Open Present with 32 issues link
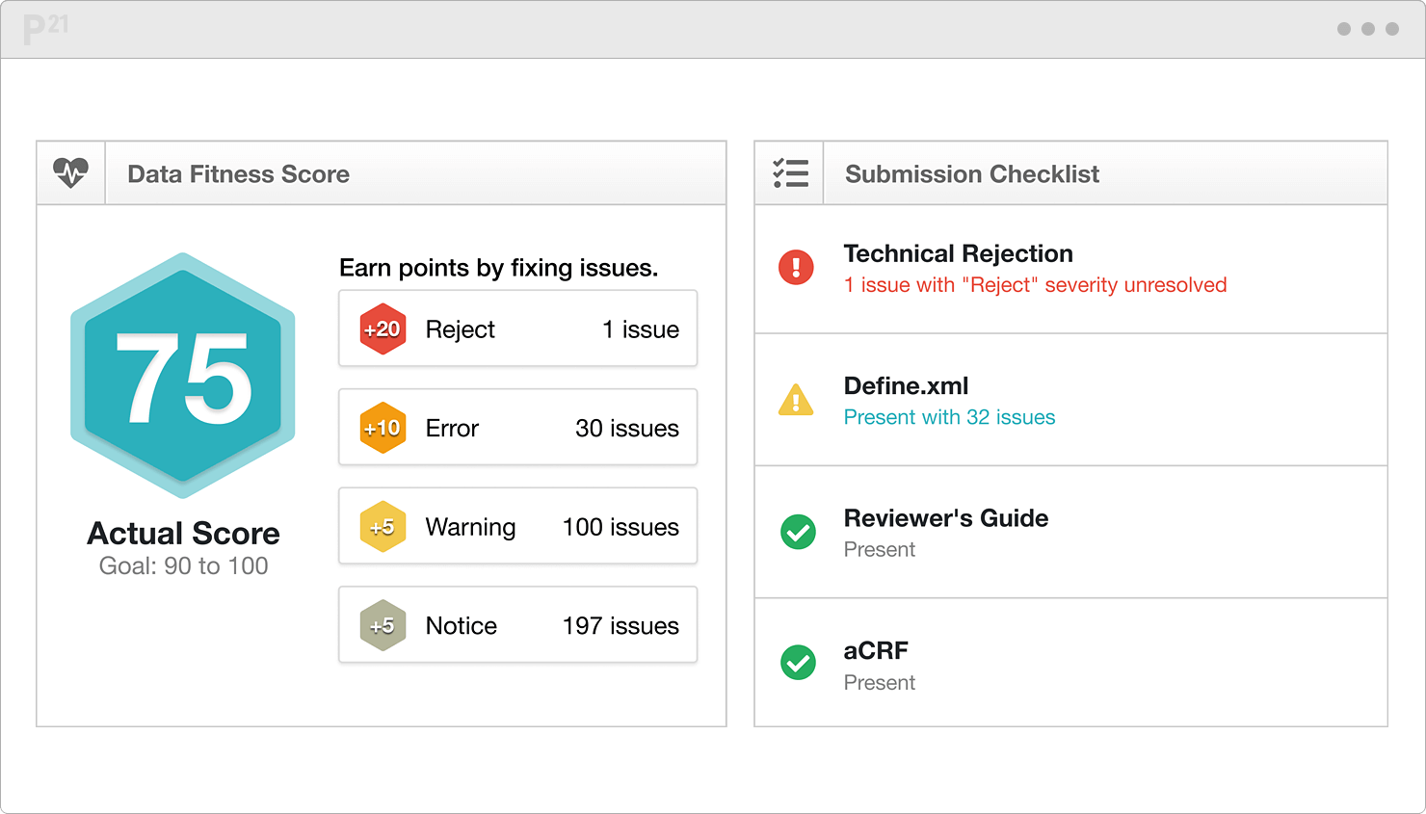 pos(949,417)
